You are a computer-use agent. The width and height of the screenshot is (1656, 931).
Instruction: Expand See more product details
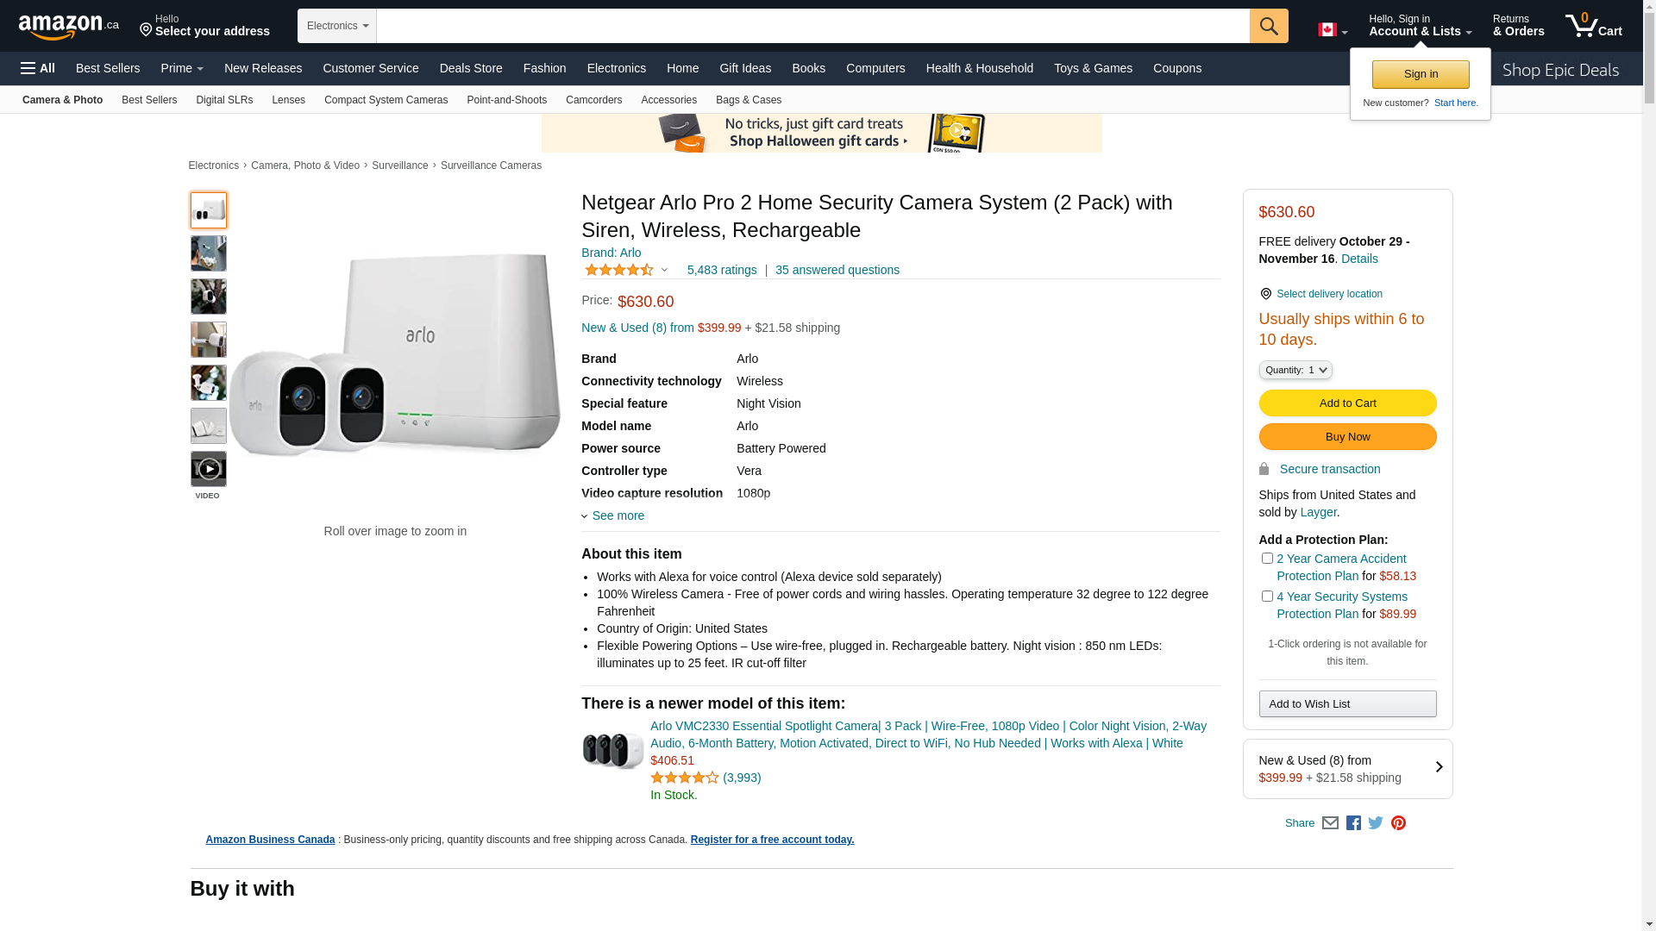(x=613, y=515)
